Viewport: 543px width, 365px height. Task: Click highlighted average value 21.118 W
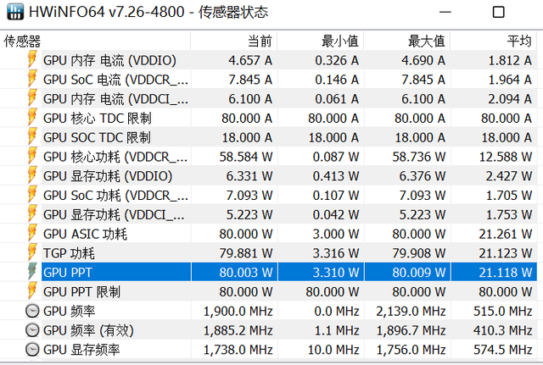pyautogui.click(x=506, y=273)
